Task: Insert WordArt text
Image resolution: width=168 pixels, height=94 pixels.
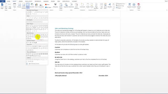Action: (109, 6)
